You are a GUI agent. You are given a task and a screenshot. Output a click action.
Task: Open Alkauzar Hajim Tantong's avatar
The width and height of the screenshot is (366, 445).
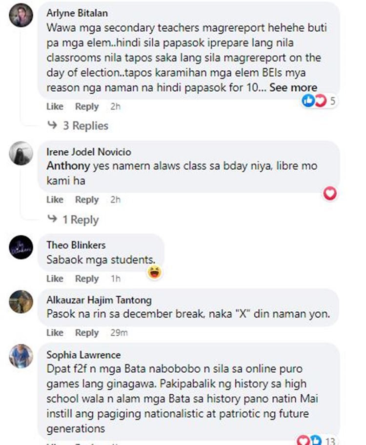point(21,302)
